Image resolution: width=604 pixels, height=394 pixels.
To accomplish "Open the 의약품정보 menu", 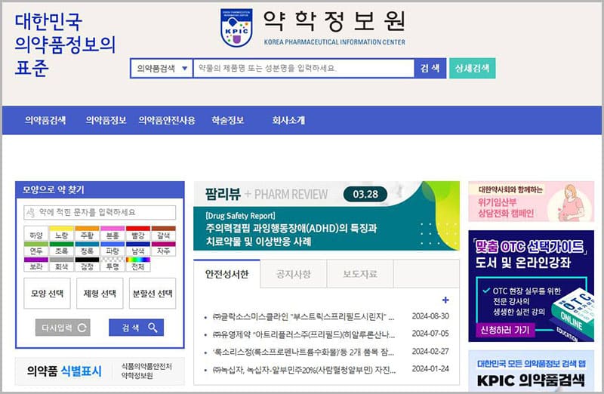I will point(106,121).
